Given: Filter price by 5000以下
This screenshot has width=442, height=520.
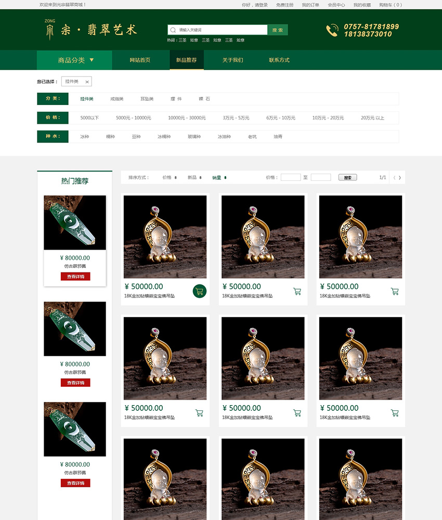Looking at the screenshot, I should click(89, 118).
